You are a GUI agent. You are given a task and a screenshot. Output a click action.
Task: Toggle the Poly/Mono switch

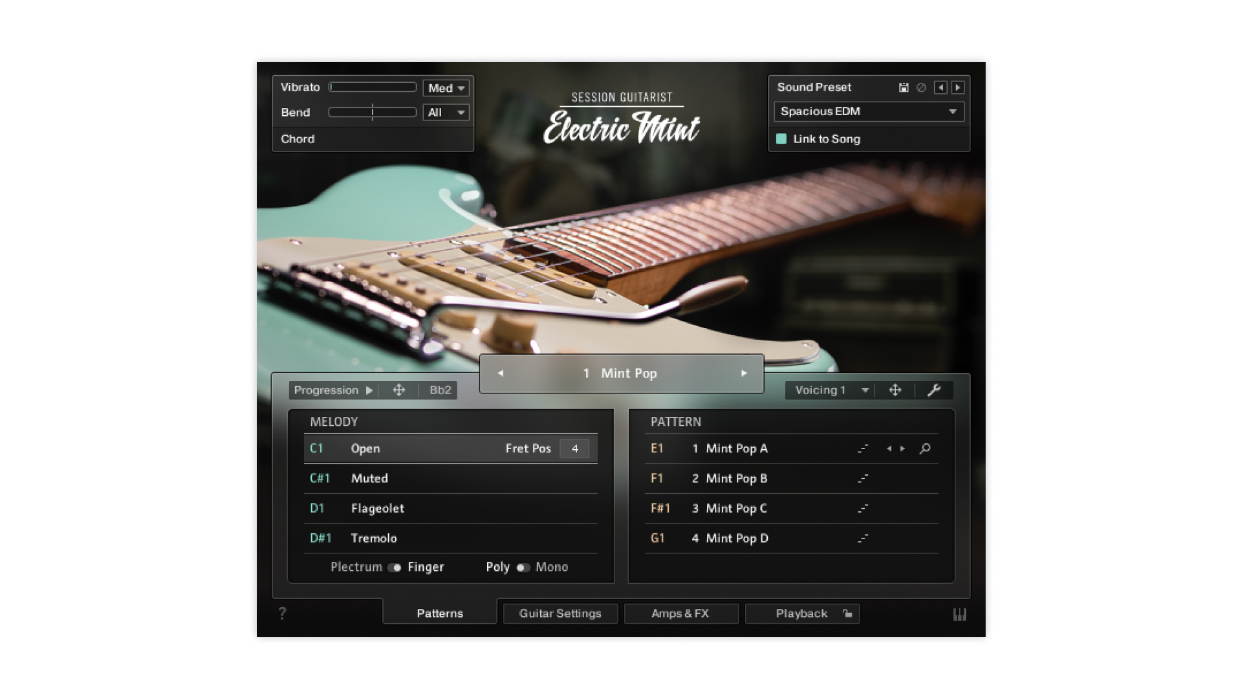pos(523,568)
